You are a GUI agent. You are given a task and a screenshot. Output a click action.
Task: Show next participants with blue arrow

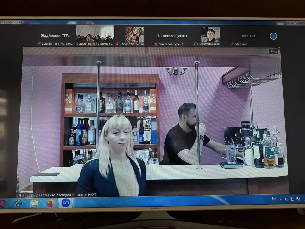pyautogui.click(x=273, y=36)
